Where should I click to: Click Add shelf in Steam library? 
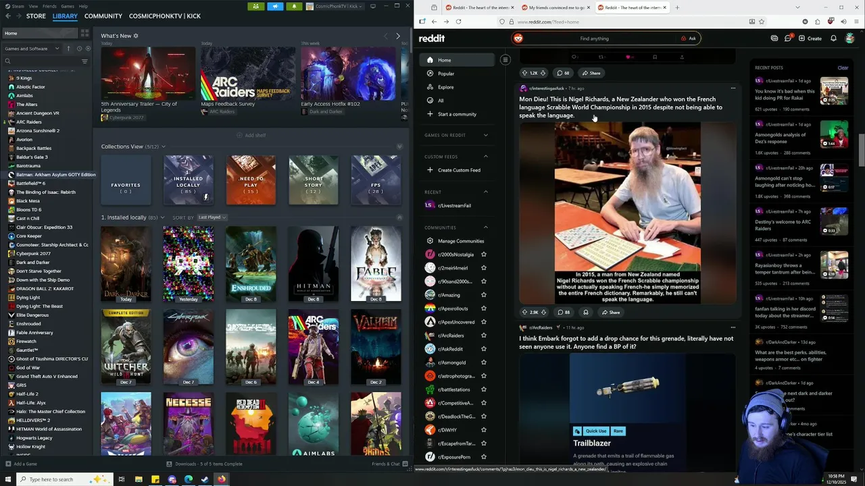[251, 135]
